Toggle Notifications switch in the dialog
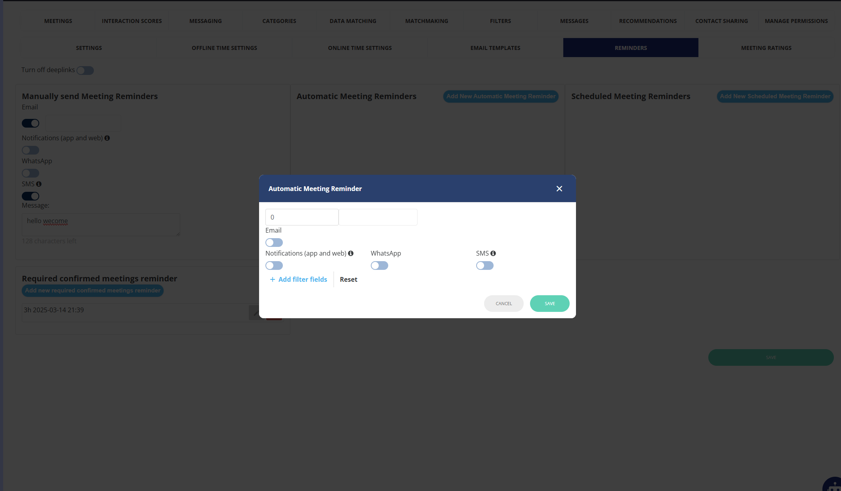The width and height of the screenshot is (841, 491). click(x=274, y=266)
